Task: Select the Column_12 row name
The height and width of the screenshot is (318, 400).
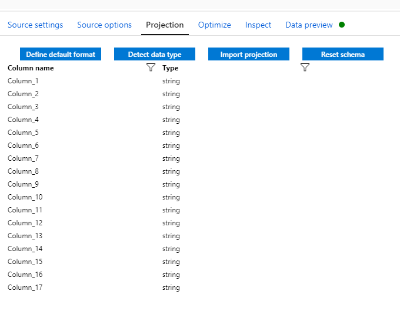Action: pos(25,223)
